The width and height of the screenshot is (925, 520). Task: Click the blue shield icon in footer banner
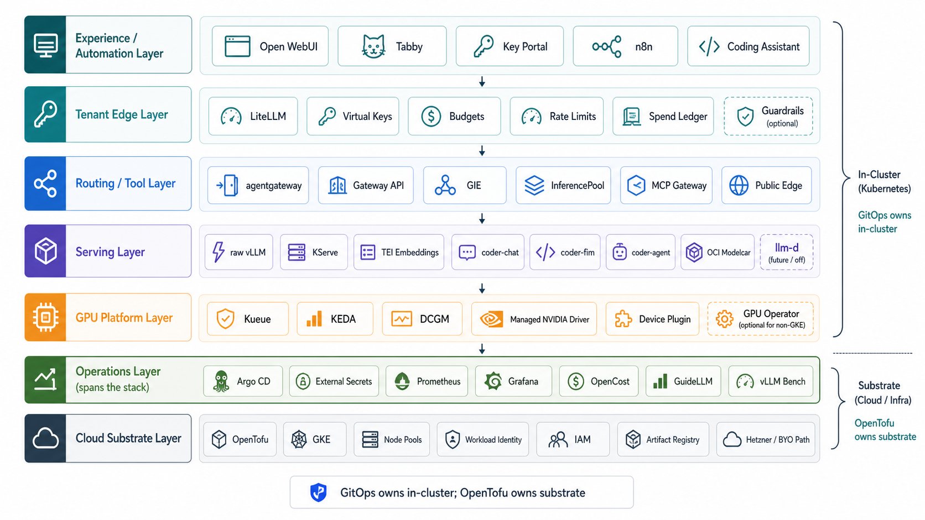pyautogui.click(x=318, y=492)
